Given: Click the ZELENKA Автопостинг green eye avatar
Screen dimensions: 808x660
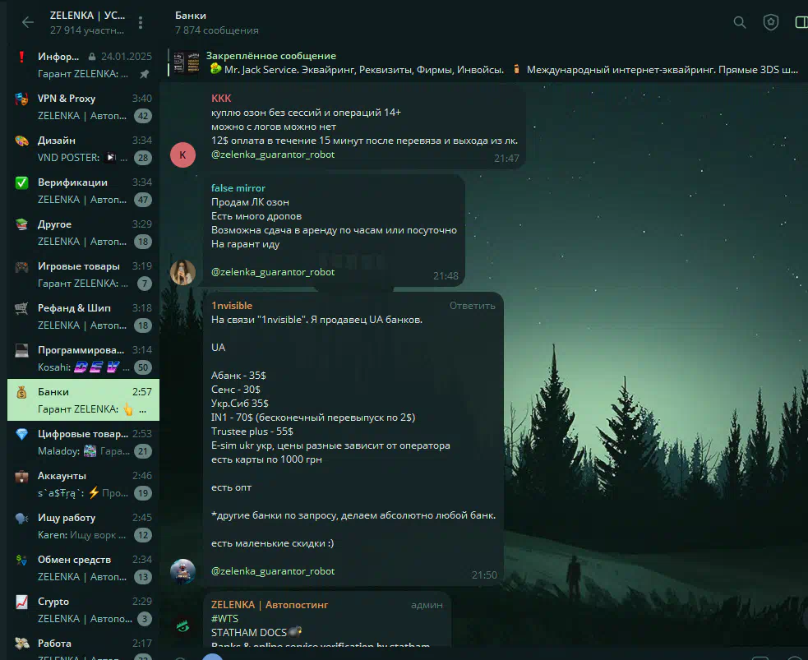Looking at the screenshot, I should [x=183, y=626].
